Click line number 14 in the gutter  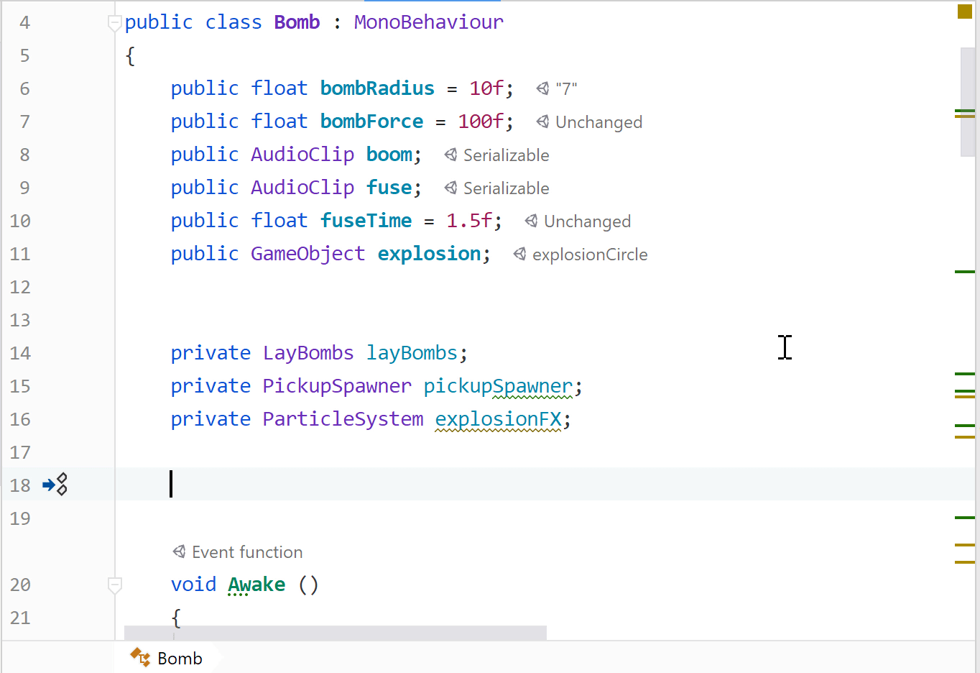(20, 353)
